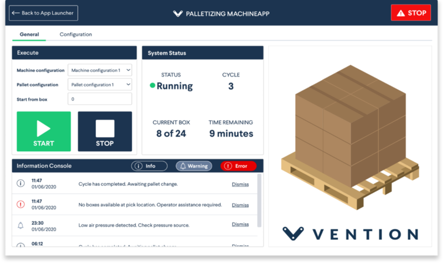Open Machine configuration dropdown

[100, 70]
